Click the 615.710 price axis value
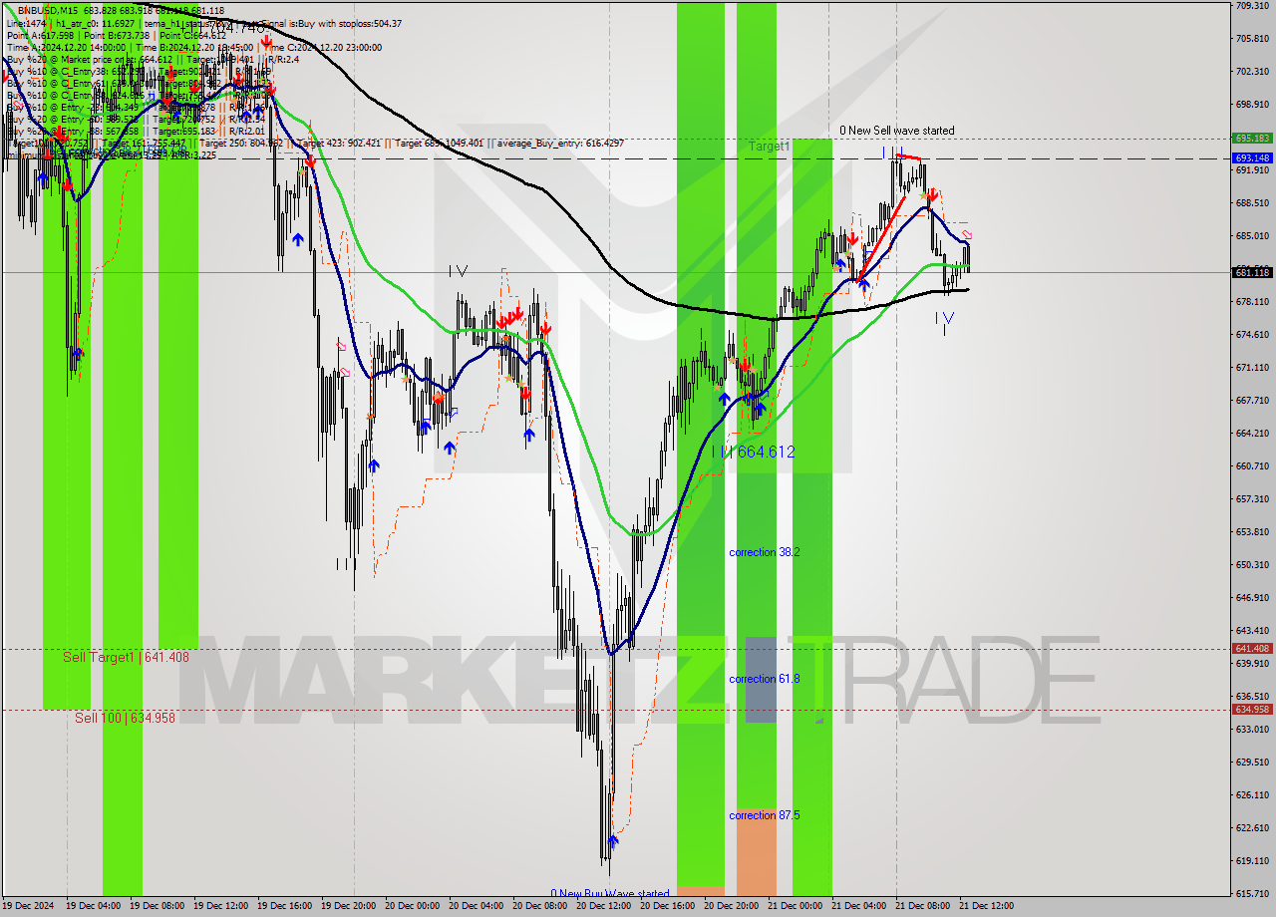Image resolution: width=1276 pixels, height=917 pixels. [1252, 894]
